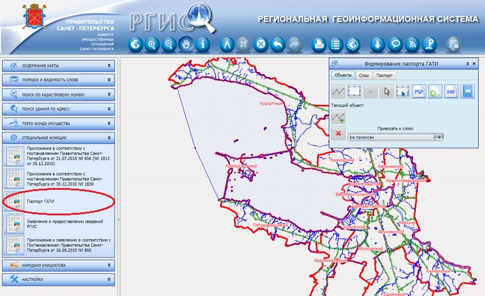This screenshot has height=296, width=485.
Task: Click the Петродворцовый district label on map
Action: (x=270, y=225)
